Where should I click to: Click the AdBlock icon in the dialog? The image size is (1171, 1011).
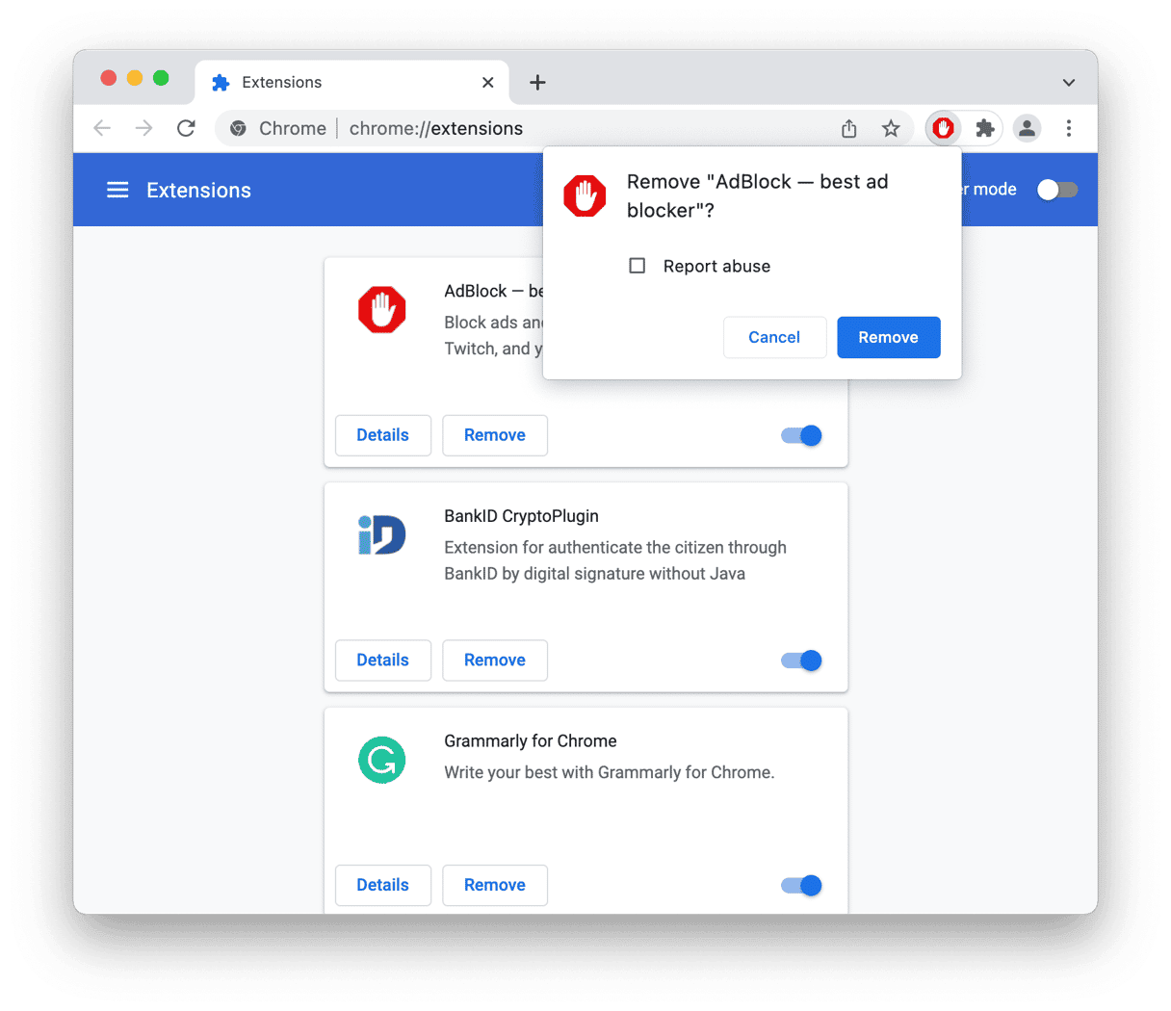click(585, 195)
